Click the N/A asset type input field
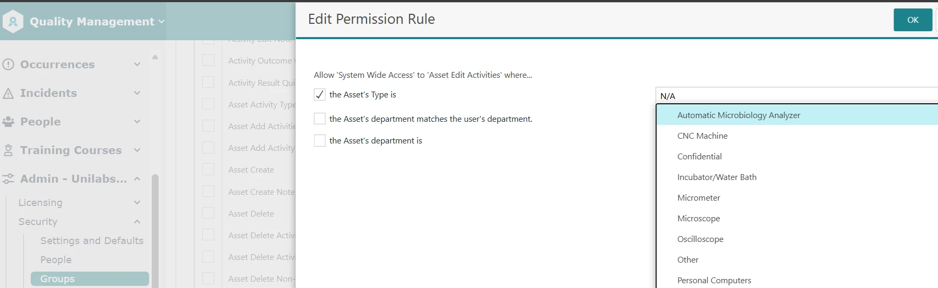 tap(796, 96)
